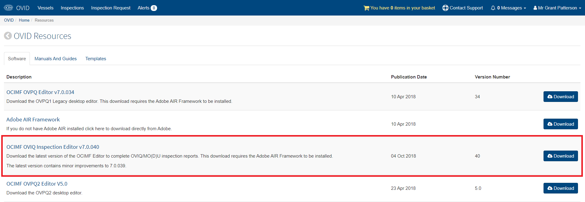Click the OVID breadcrumb link
585x202 pixels.
(9, 20)
